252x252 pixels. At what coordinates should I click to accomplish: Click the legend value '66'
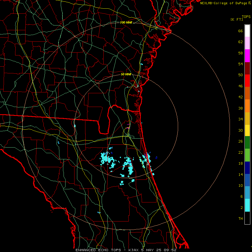click(241, 31)
